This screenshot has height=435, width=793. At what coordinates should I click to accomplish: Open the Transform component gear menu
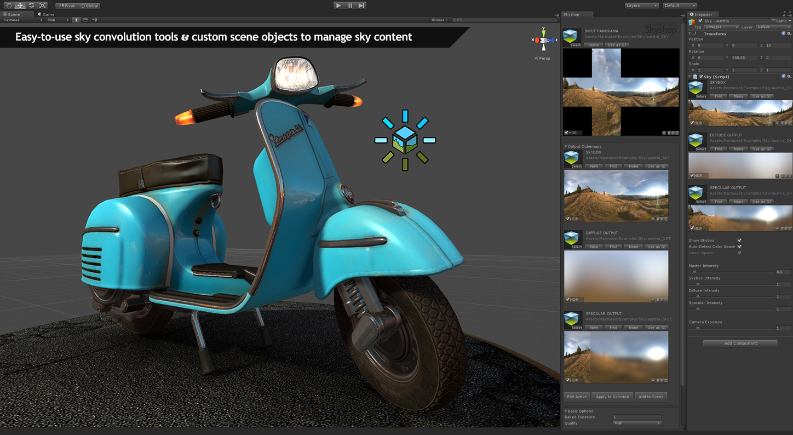(789, 34)
